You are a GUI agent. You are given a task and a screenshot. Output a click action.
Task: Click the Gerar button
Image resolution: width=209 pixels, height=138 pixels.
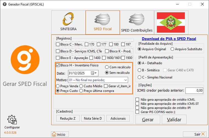(148, 119)
